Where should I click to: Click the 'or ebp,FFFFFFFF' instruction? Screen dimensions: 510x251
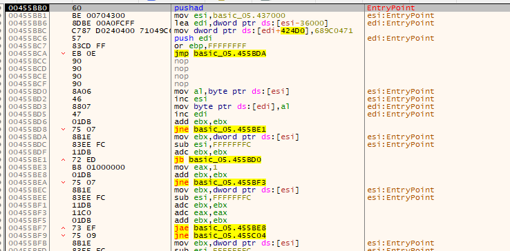(210, 46)
